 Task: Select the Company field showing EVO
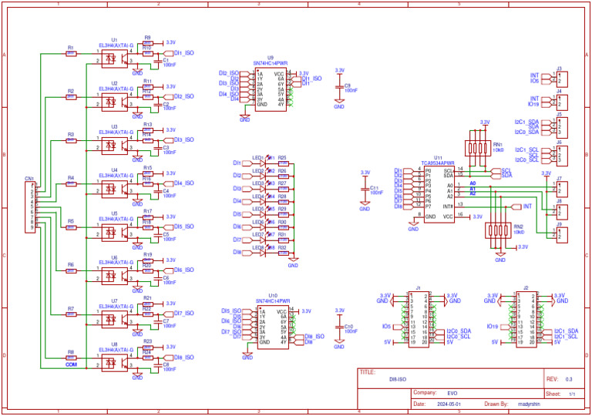tap(452, 392)
